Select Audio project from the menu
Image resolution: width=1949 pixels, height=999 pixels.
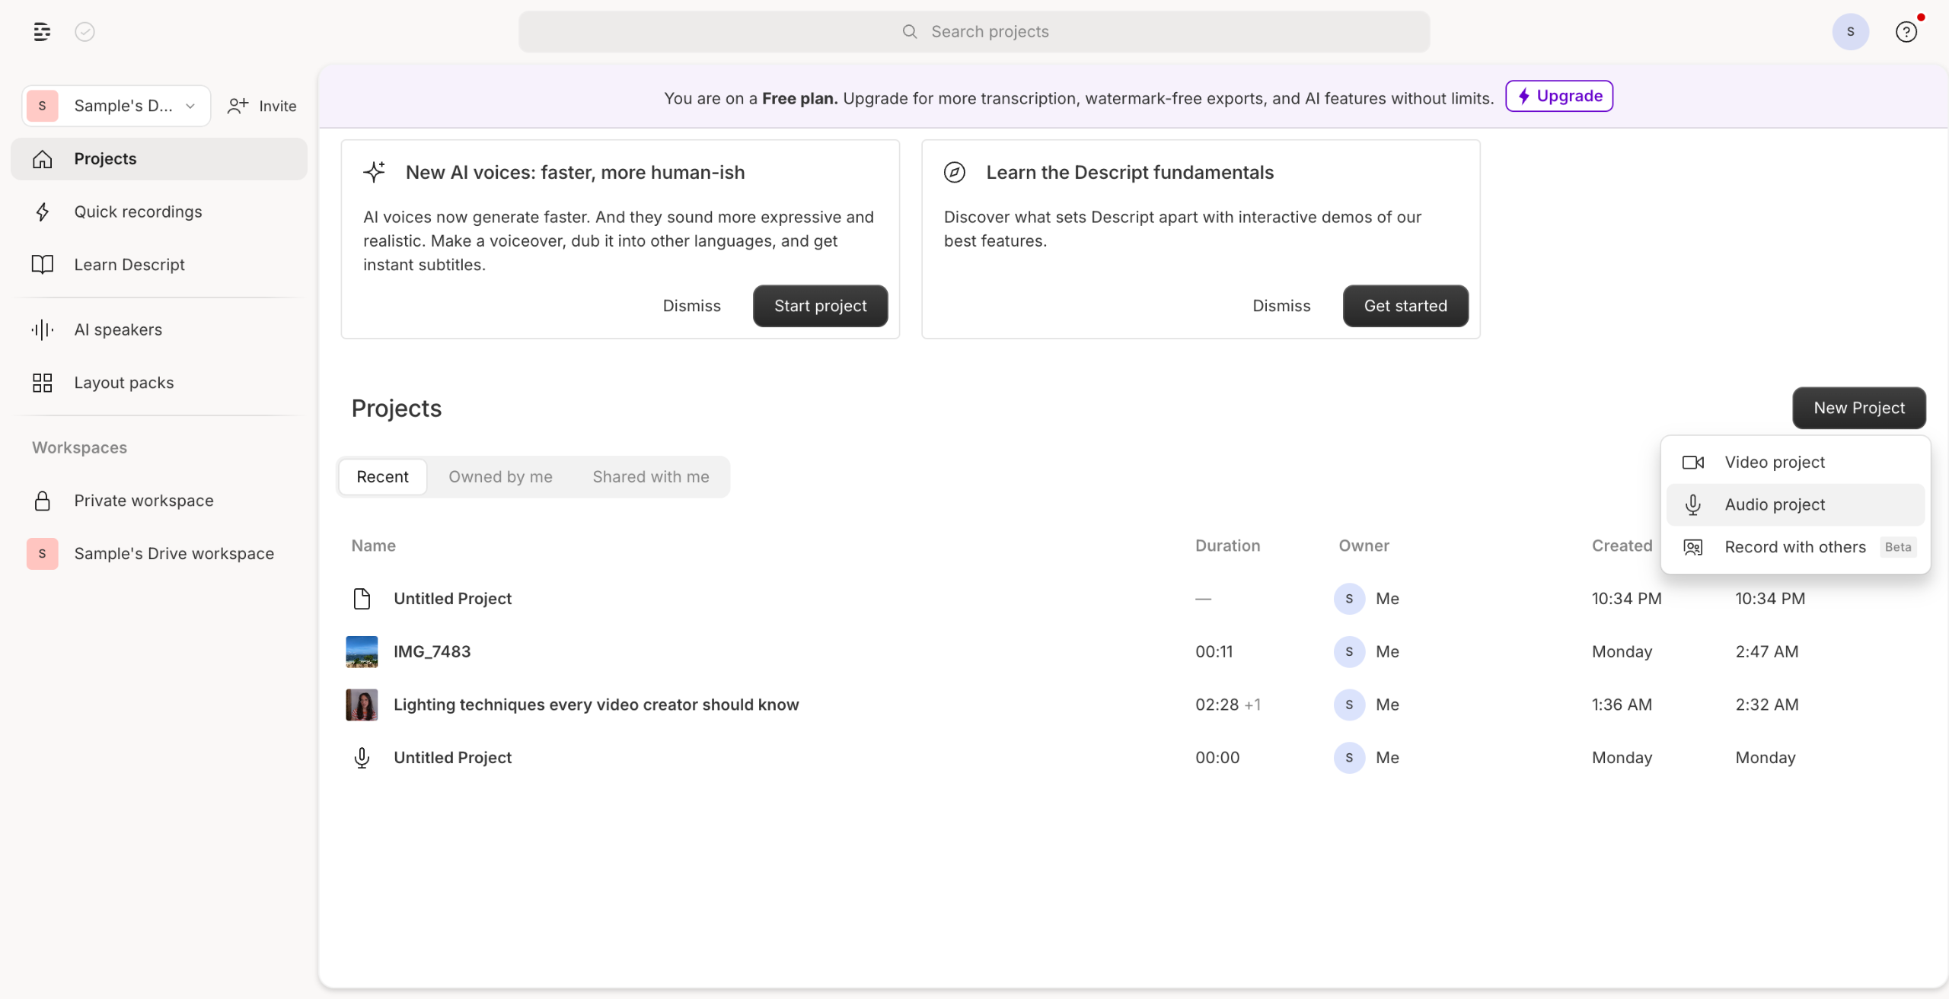tap(1795, 504)
